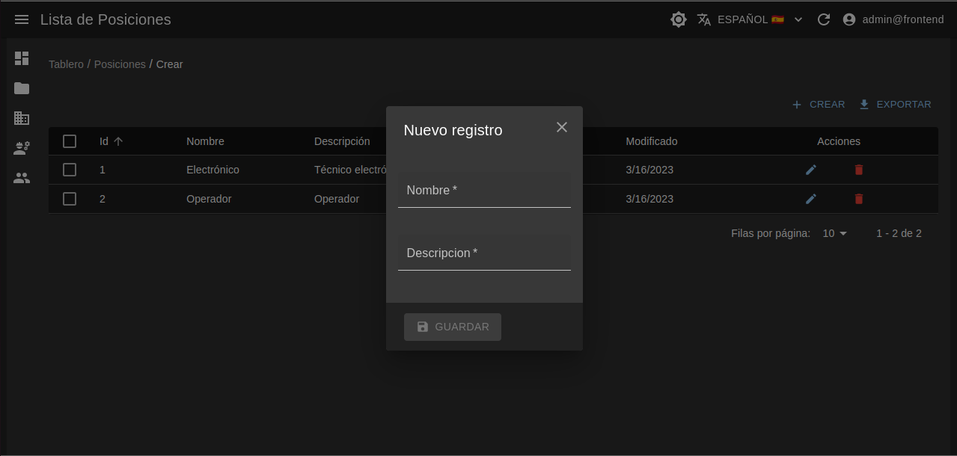957x456 pixels.
Task: Click the refresh icon in header
Action: [823, 19]
